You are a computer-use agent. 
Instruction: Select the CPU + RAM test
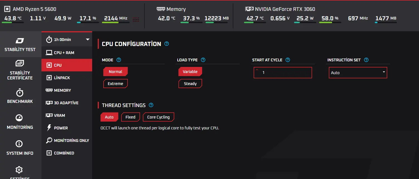(x=67, y=52)
